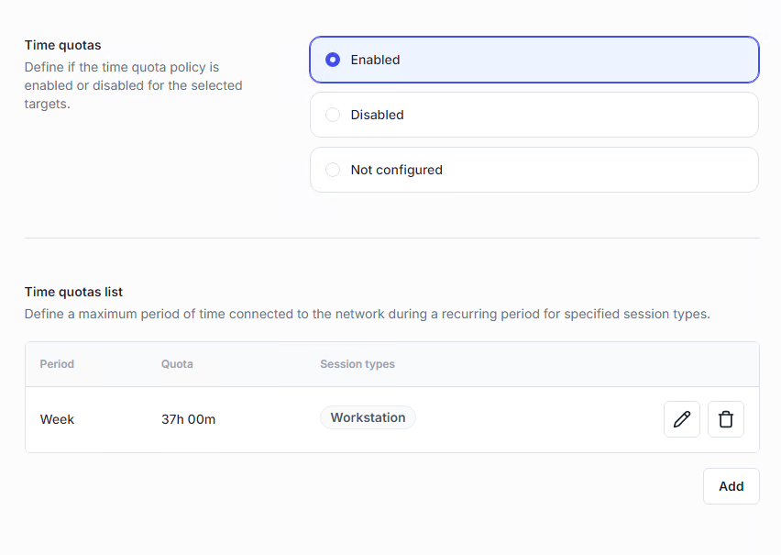The height and width of the screenshot is (555, 781).
Task: Choose the Not configured radio button
Action: click(333, 170)
